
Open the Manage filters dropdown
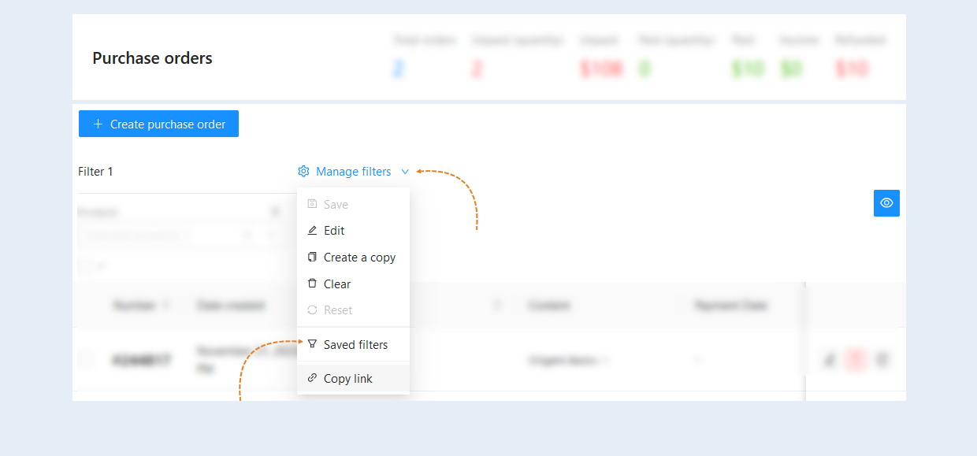click(x=354, y=172)
